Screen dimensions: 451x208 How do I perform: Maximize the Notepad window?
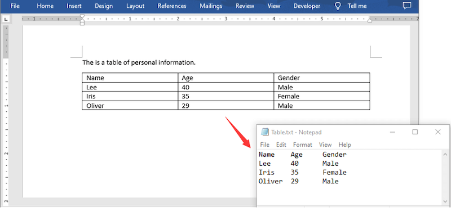click(x=415, y=132)
